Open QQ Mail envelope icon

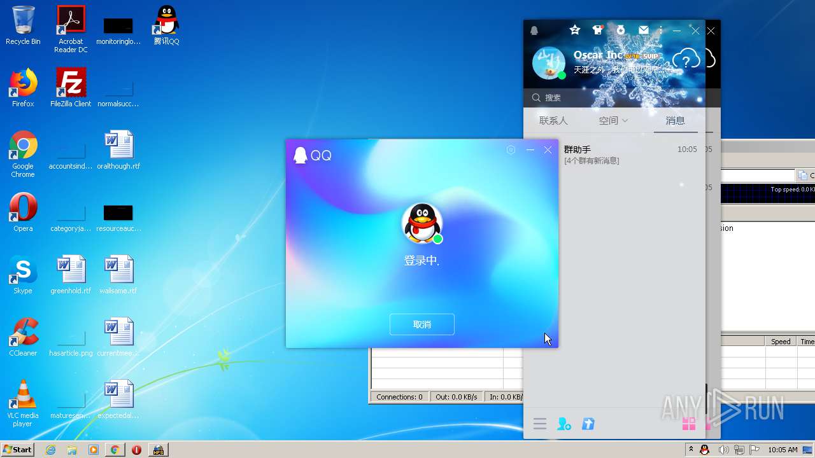click(644, 30)
